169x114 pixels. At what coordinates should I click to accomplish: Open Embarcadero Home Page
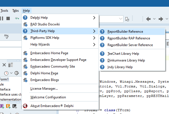pyautogui.click(x=60, y=53)
